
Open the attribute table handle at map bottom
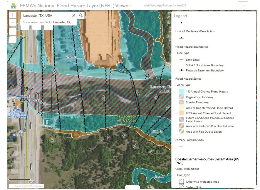(x=132, y=187)
